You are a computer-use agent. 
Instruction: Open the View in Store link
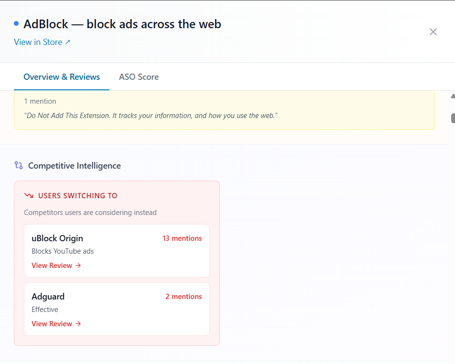[38, 42]
